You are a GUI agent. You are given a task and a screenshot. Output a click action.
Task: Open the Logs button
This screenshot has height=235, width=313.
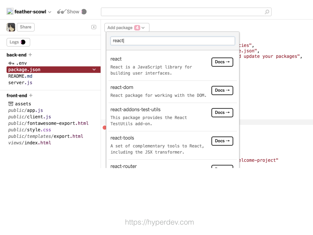pyautogui.click(x=18, y=42)
